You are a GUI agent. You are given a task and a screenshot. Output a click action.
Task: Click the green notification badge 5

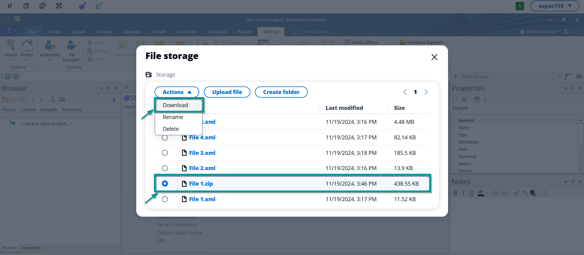click(520, 6)
